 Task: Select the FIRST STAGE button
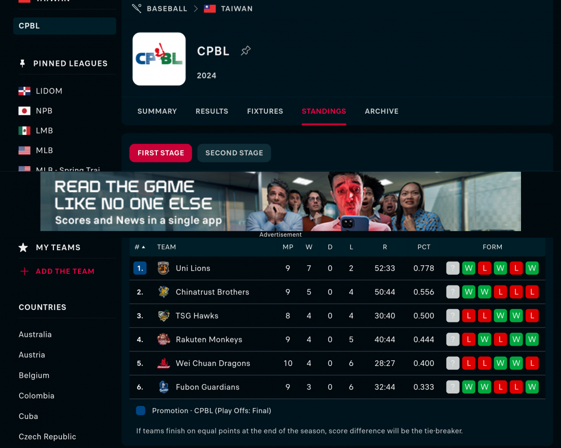point(161,153)
